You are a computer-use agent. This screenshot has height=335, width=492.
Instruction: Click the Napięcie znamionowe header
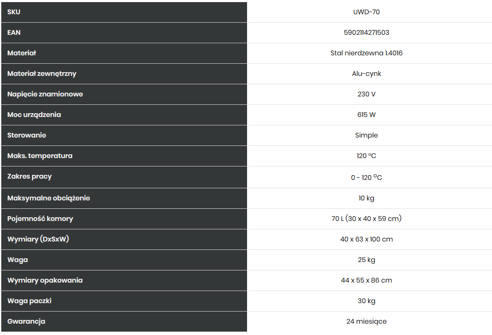[124, 94]
